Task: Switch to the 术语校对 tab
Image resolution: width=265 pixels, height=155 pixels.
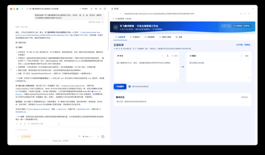Action: (x=135, y=37)
